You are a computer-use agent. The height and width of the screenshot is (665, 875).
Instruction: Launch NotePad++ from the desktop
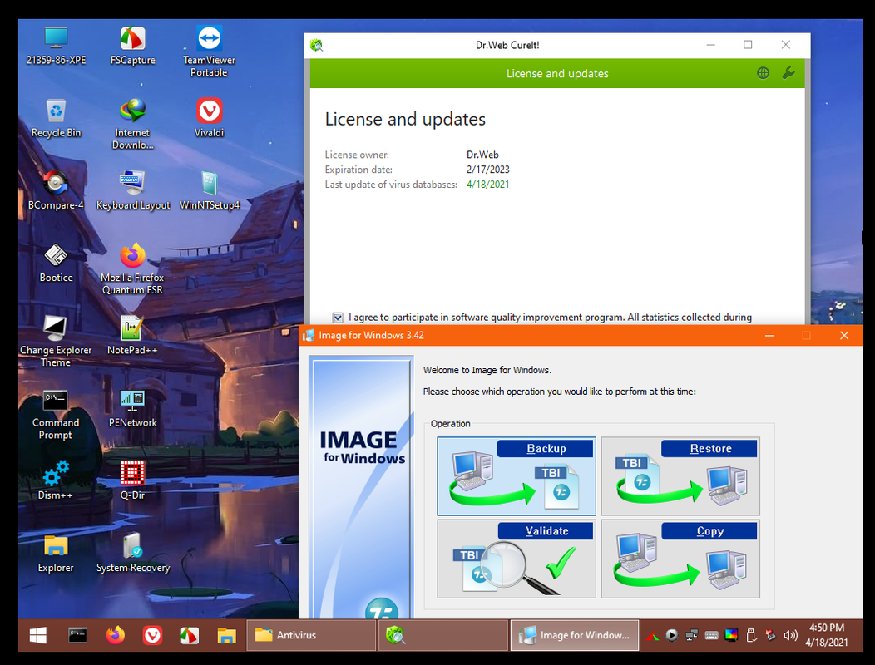[x=133, y=336]
